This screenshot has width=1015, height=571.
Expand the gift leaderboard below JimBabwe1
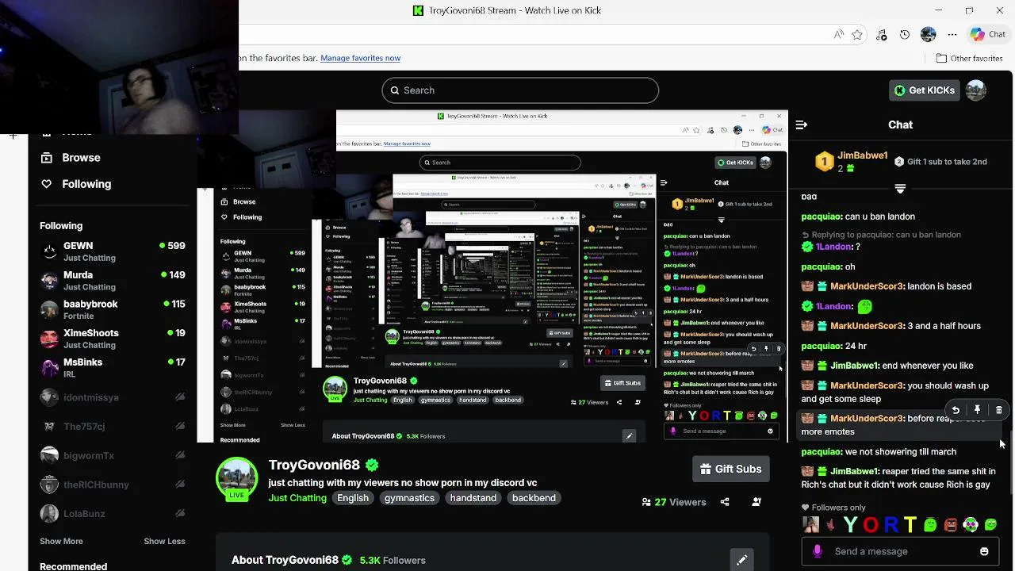(x=900, y=189)
